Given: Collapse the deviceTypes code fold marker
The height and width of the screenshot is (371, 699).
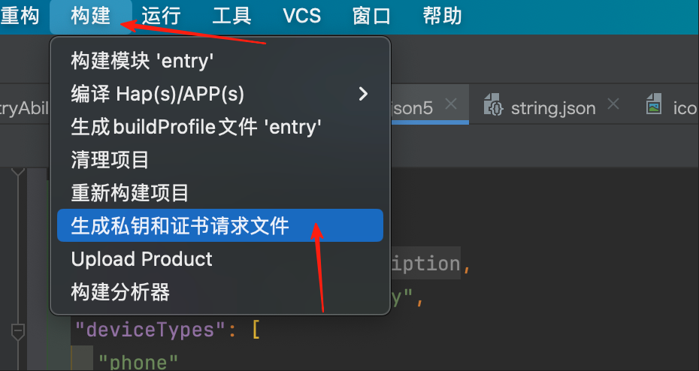Looking at the screenshot, I should click(x=18, y=330).
